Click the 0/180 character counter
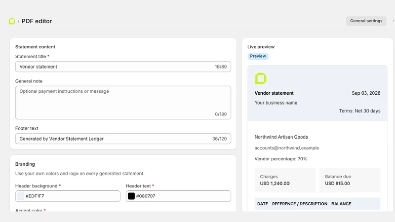395x222 pixels. pyautogui.click(x=221, y=114)
